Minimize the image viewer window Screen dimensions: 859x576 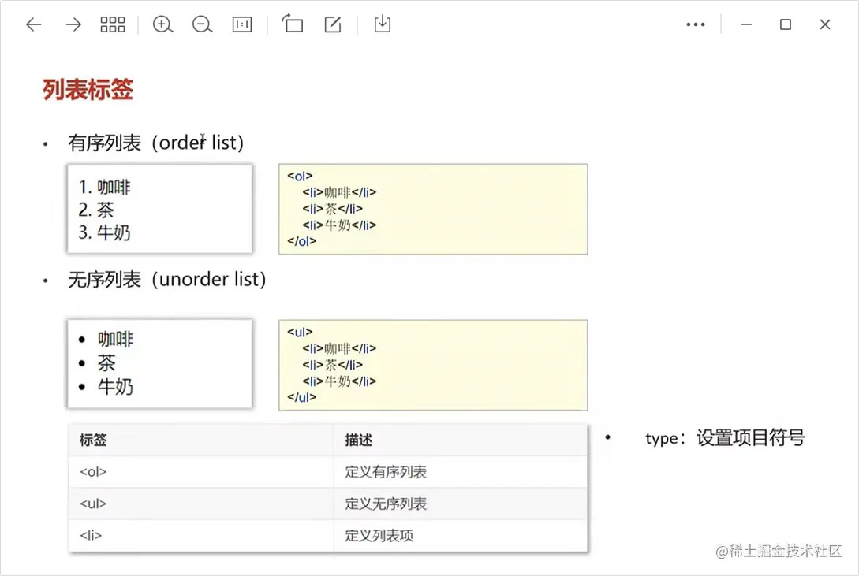click(745, 24)
